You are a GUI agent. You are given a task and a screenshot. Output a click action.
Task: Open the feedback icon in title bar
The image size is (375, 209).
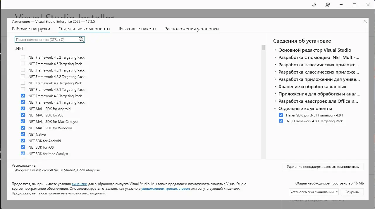point(328,5)
